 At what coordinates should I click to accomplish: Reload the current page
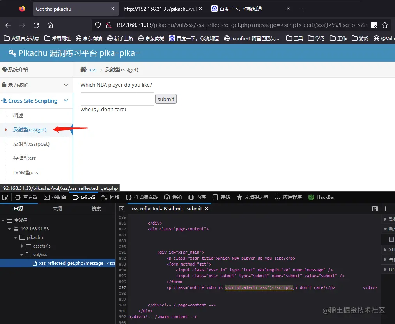(x=36, y=25)
